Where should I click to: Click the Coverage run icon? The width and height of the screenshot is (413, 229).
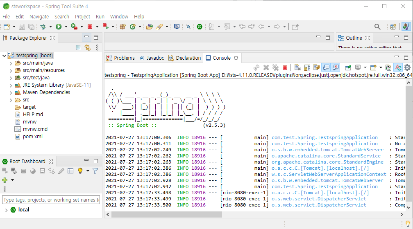coord(74,27)
